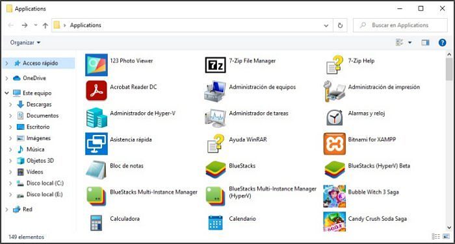Viewport: 455px width, 244px height.
Task: Click the Administración de impresión icon
Action: [335, 91]
